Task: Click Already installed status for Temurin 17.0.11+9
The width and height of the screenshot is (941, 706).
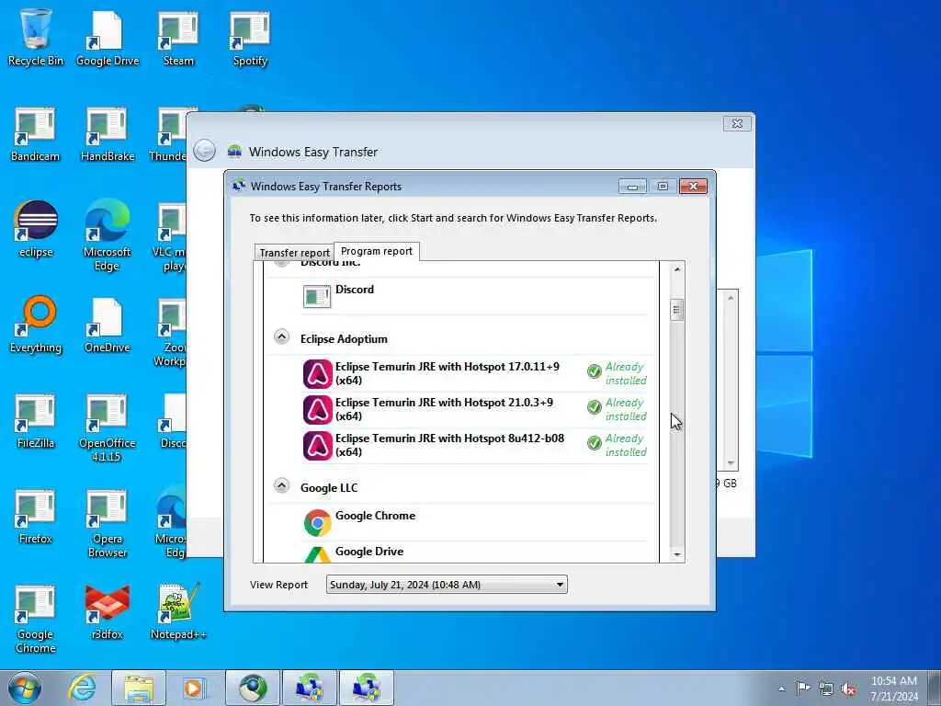Action: 618,373
